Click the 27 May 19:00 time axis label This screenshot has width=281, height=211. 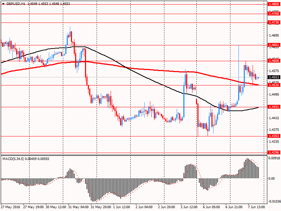[33, 207]
